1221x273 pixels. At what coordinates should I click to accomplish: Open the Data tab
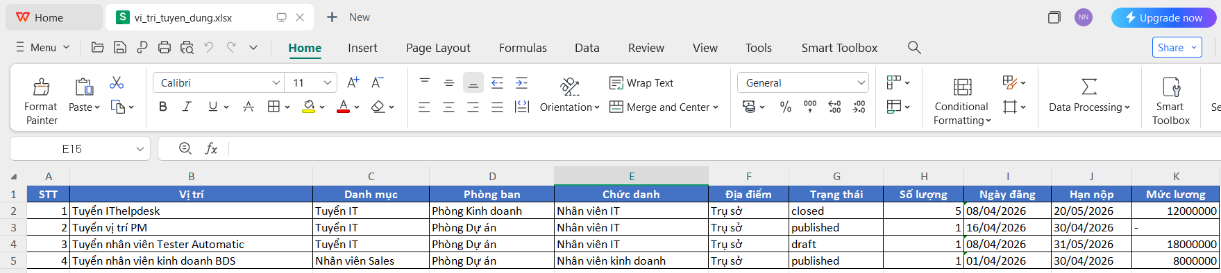pyautogui.click(x=587, y=48)
